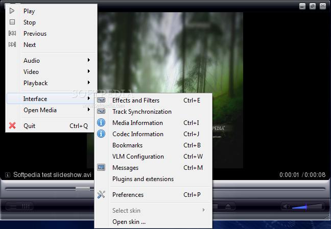Click the Track Synchronization icon
Screen dimensions: 331x229
coord(101,111)
